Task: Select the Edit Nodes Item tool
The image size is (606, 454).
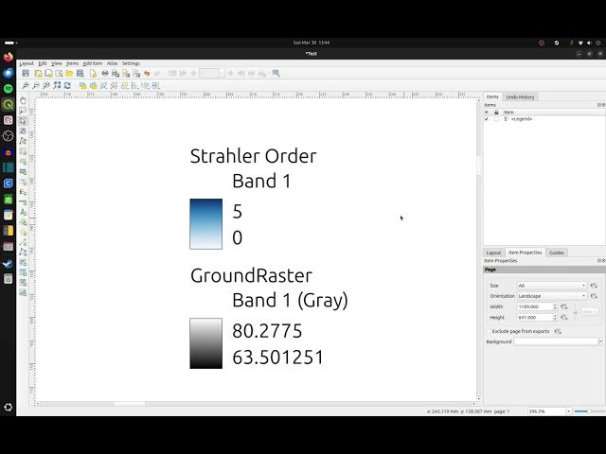Action: point(23,141)
